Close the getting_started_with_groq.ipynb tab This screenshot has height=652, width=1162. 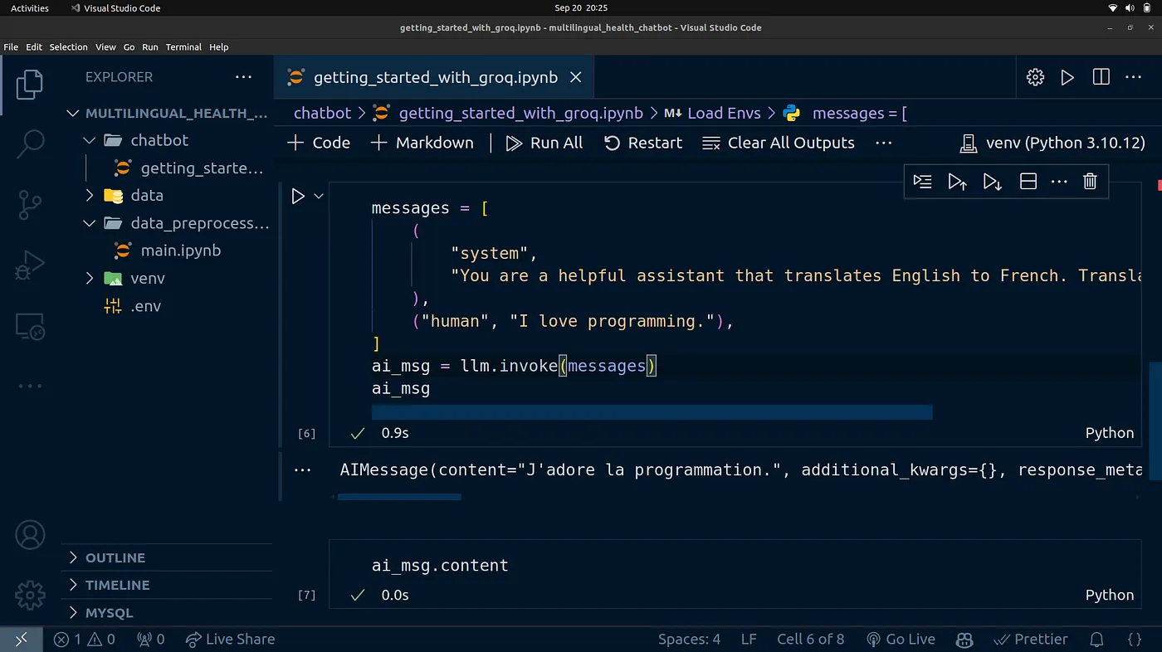click(x=575, y=77)
